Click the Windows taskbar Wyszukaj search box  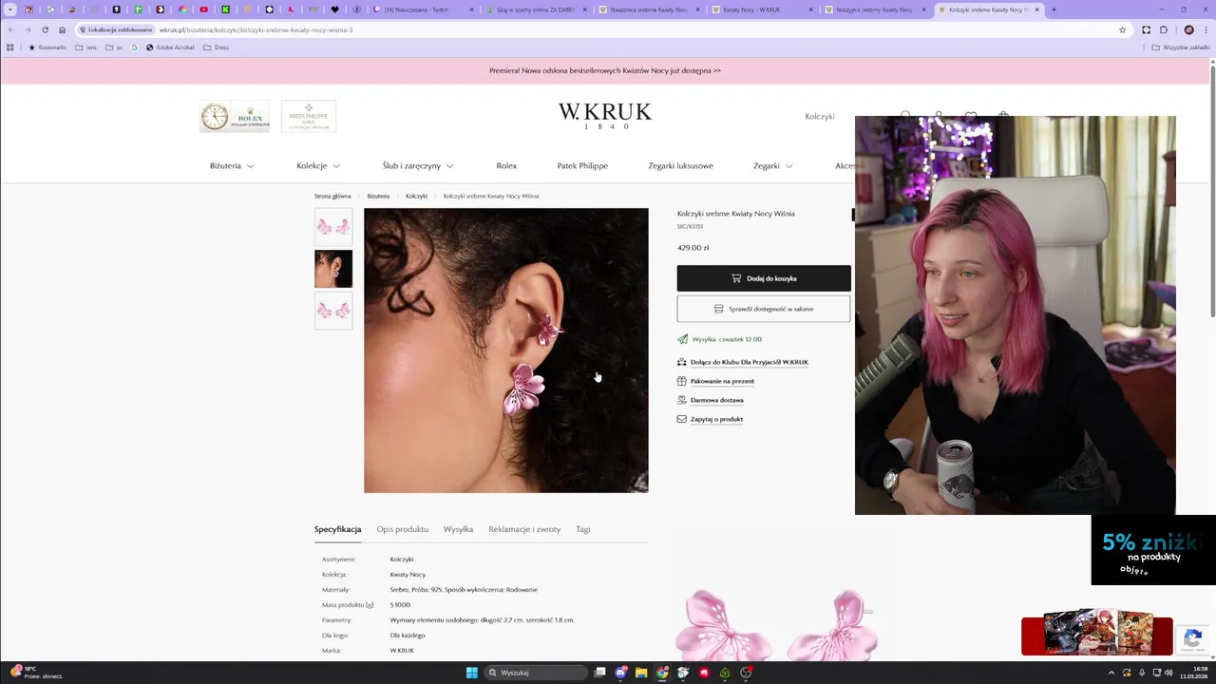pyautogui.click(x=536, y=673)
